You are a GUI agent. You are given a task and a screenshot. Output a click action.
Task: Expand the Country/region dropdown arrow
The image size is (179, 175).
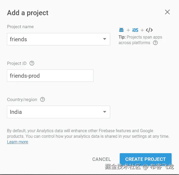tap(104, 112)
